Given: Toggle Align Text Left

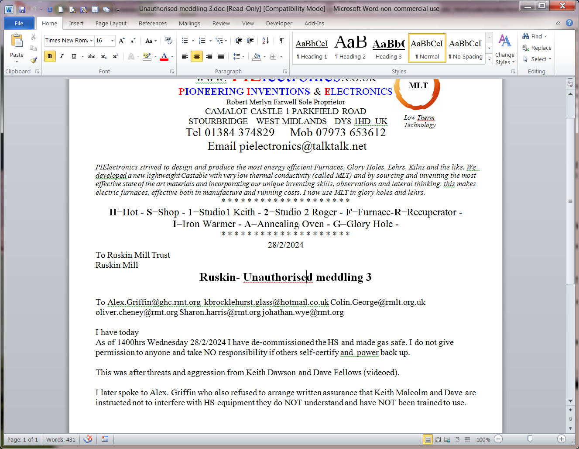Looking at the screenshot, I should point(185,56).
